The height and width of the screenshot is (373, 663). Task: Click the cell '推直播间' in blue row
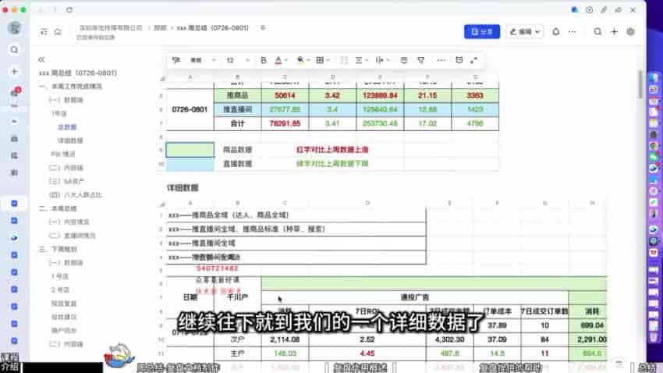pos(238,109)
